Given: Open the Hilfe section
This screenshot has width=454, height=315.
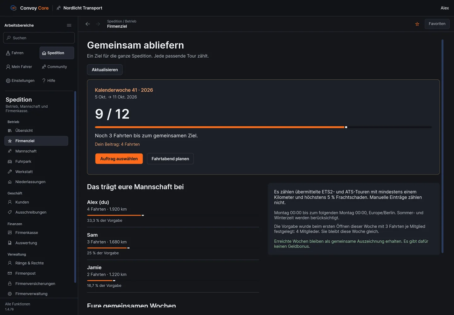Looking at the screenshot, I should (x=57, y=81).
